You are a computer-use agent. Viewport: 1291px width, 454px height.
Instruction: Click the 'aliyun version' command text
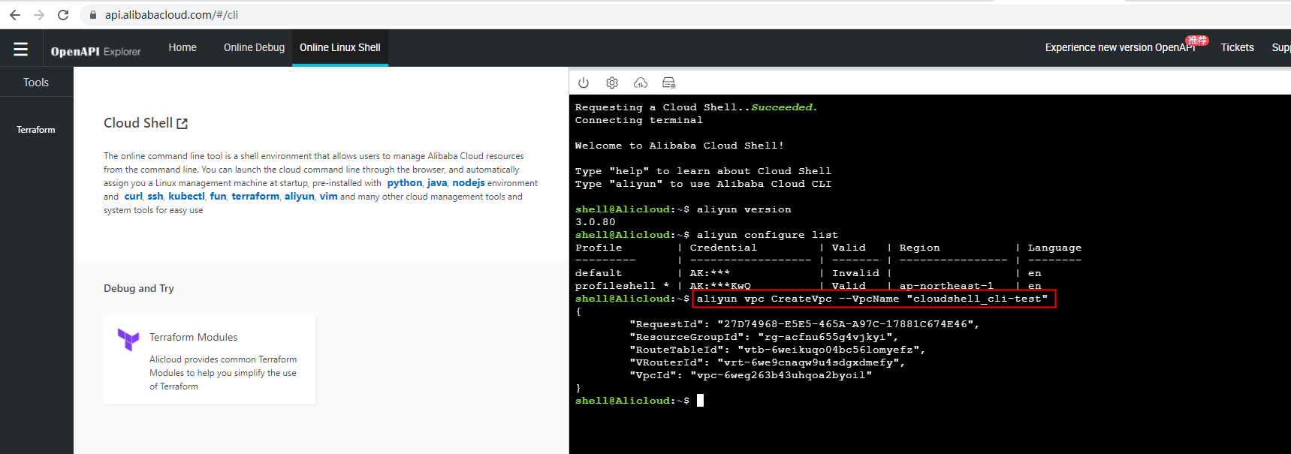(x=744, y=209)
